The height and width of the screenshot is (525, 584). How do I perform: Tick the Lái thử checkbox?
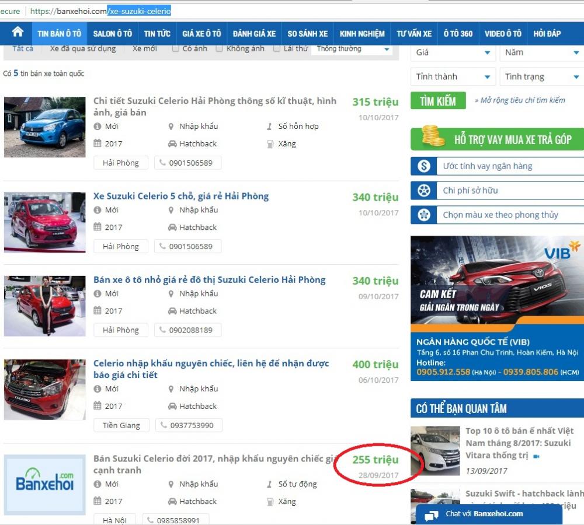click(x=277, y=49)
